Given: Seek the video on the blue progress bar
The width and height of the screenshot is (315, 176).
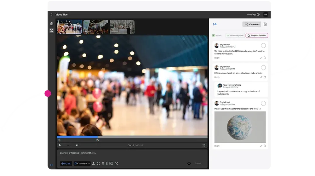Looking at the screenshot, I should (77, 137).
